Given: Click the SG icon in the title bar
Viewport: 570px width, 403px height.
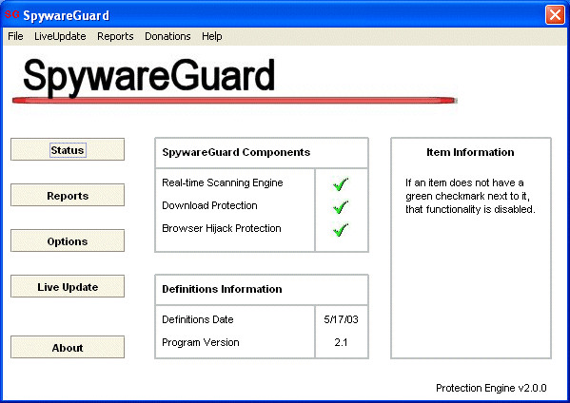Looking at the screenshot, I should click(11, 14).
